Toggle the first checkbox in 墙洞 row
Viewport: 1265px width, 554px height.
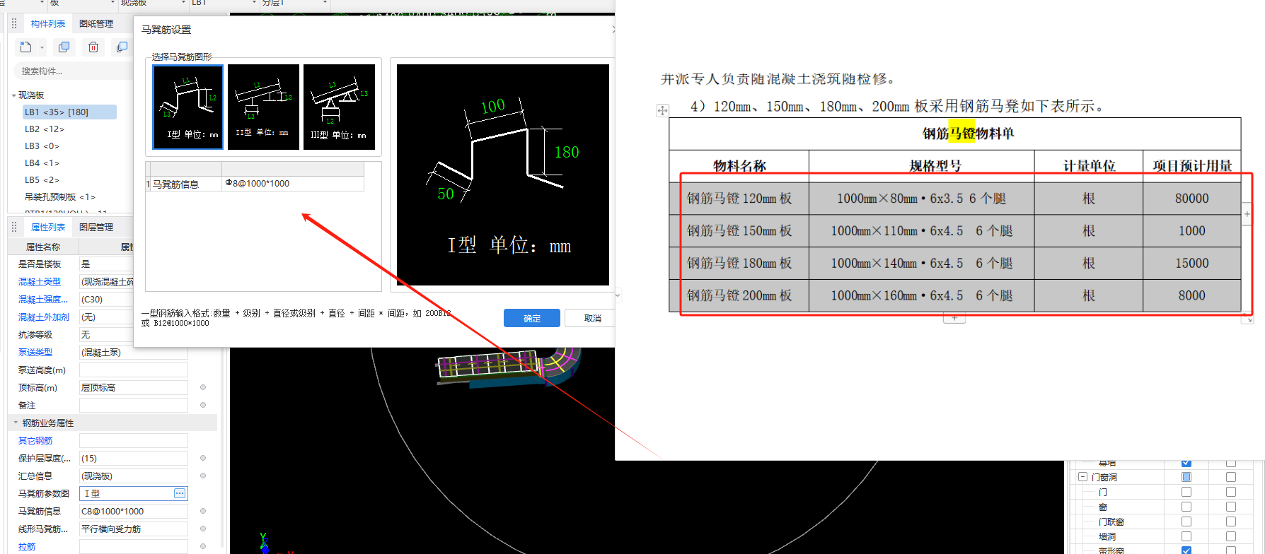[1186, 536]
